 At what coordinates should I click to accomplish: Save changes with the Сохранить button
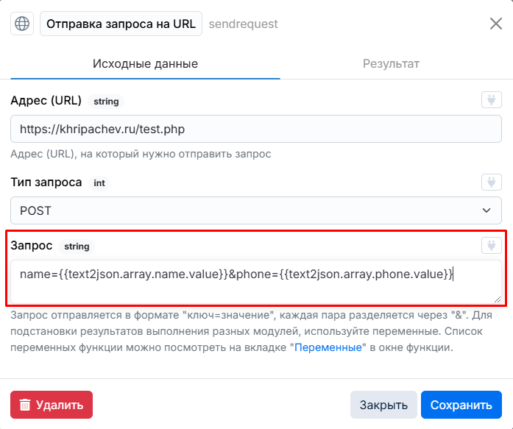point(461,405)
